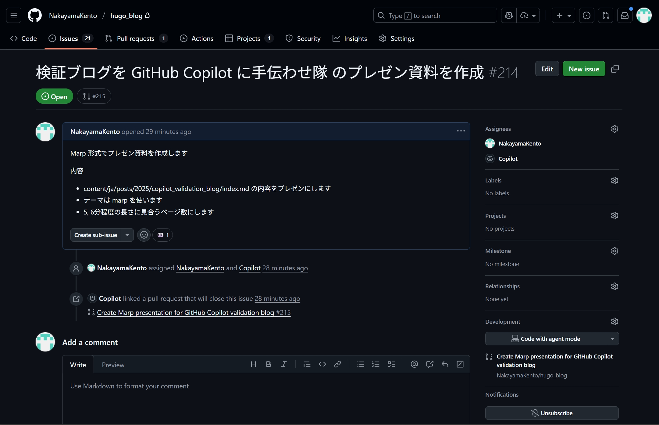Apply bold formatting in comment editor

[268, 364]
